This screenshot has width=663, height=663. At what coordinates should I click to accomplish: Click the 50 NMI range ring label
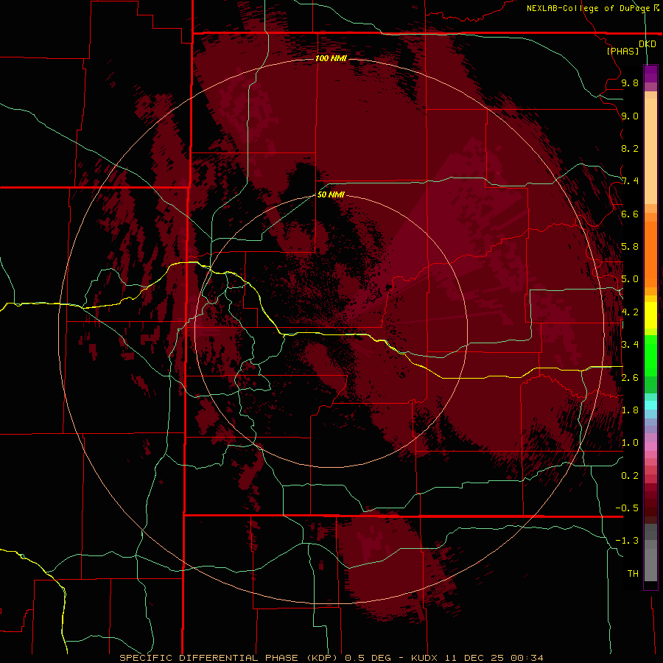point(331,194)
